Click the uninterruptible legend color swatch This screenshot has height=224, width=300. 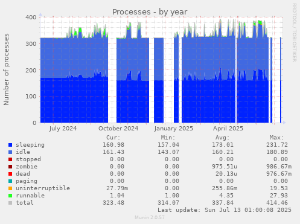pyautogui.click(x=10, y=188)
